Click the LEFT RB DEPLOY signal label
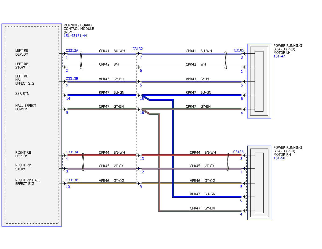The image size is (322, 249). [21, 52]
